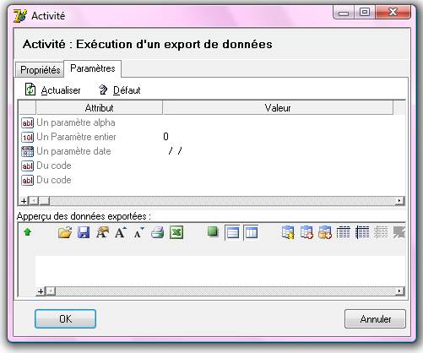Screen dimensions: 423x353
Task: Click the Valeur field for Un Paramètre entier
Action: point(277,137)
